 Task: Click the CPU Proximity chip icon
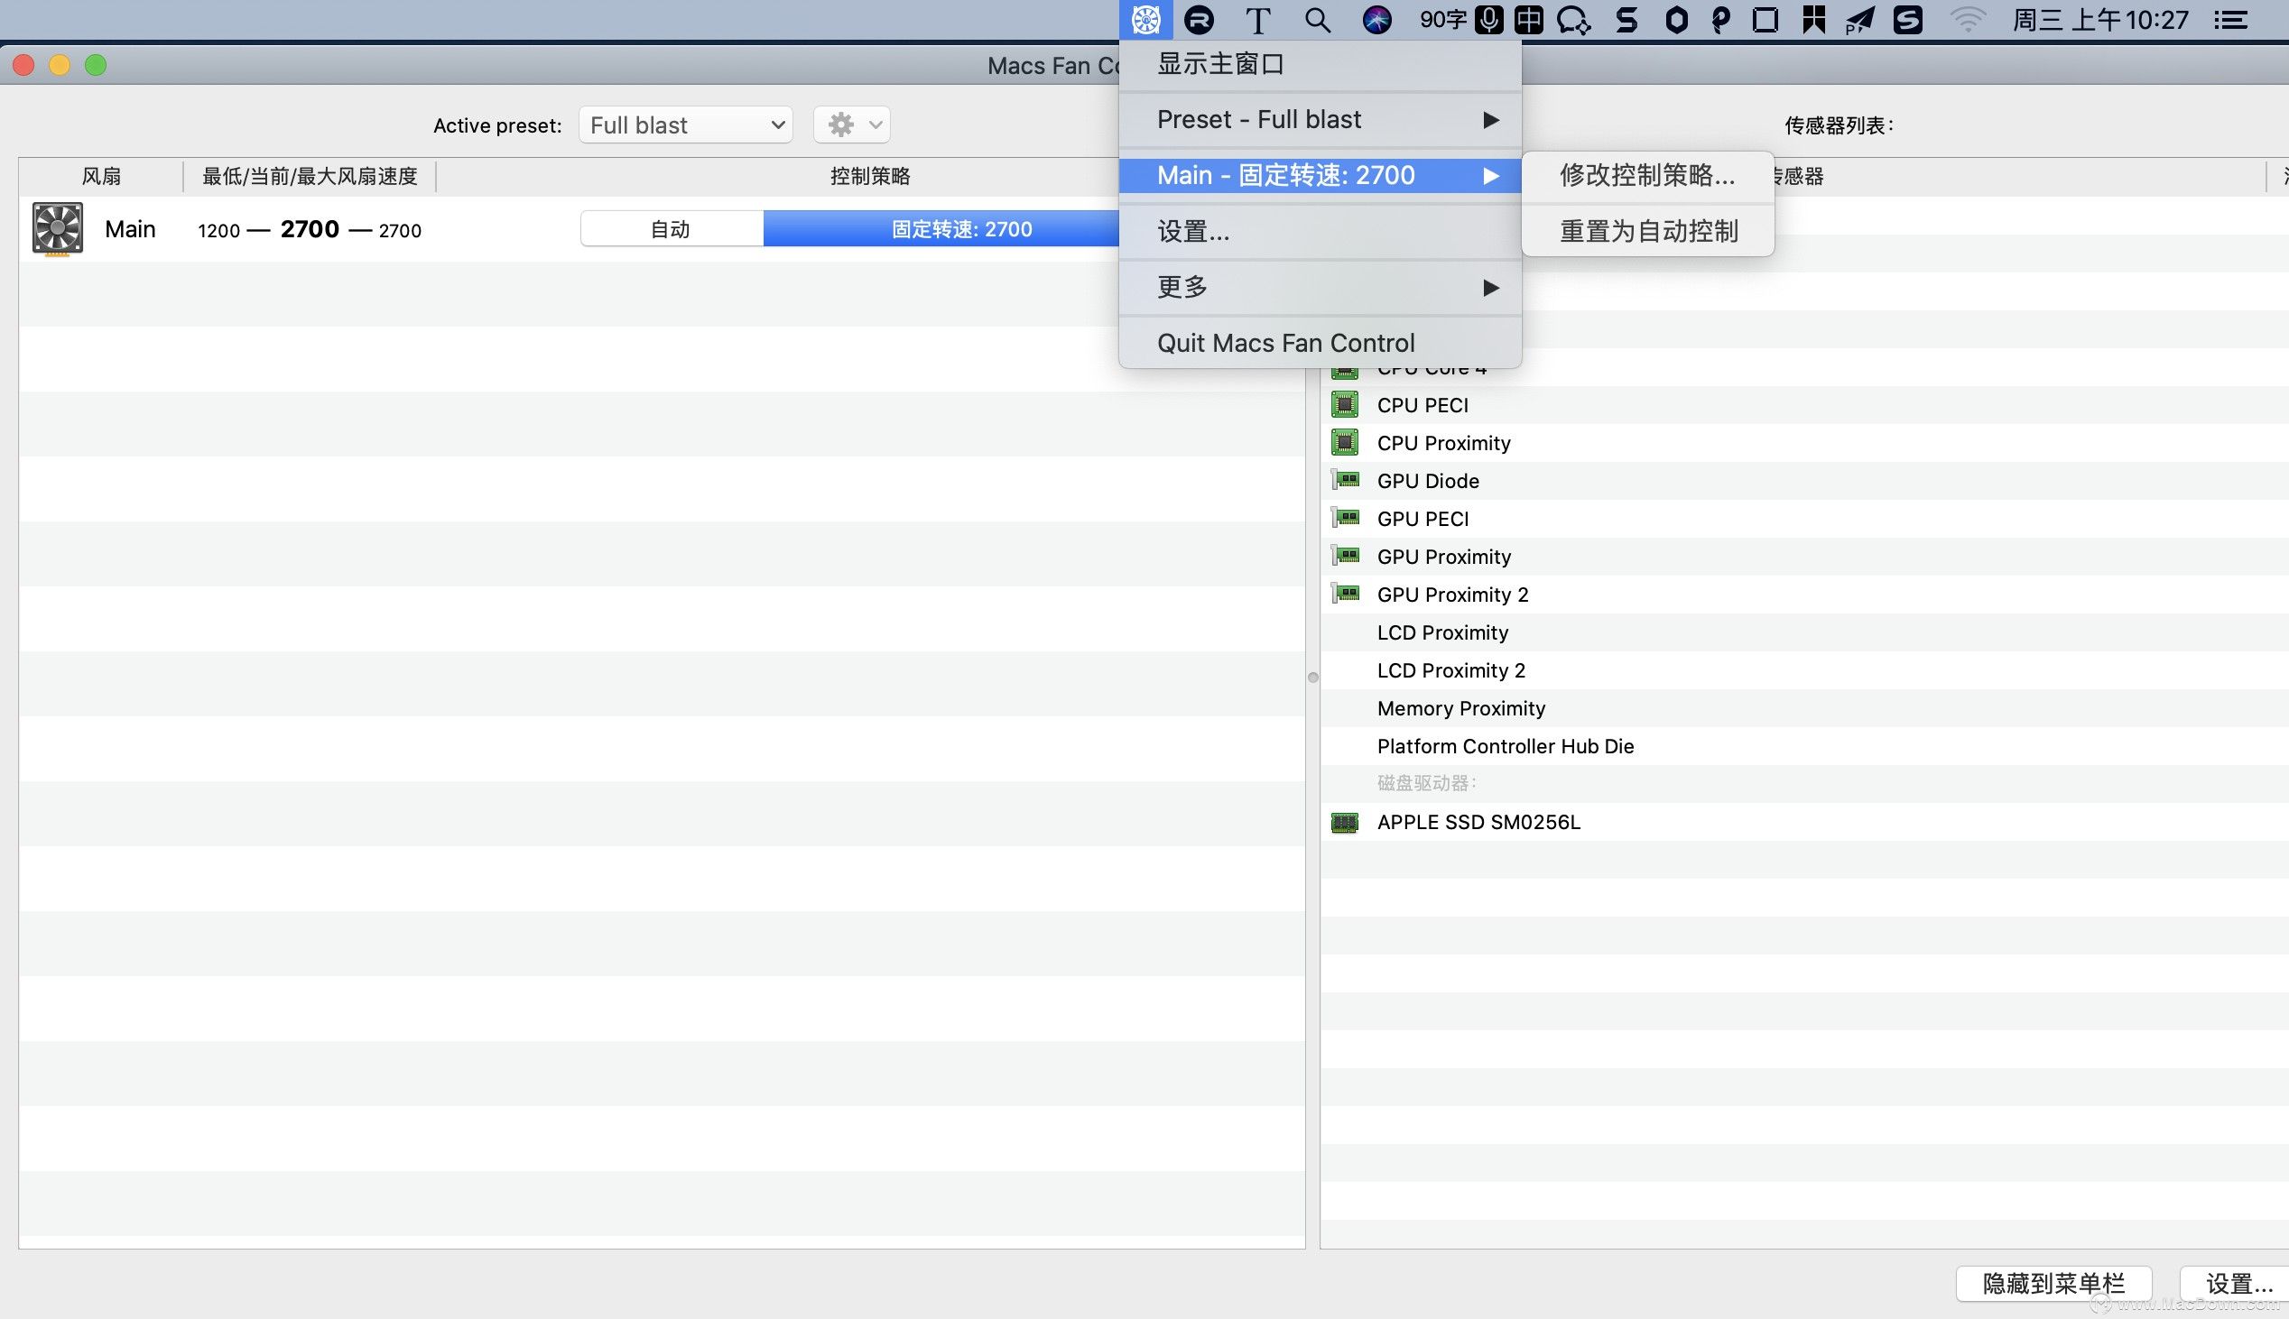(1344, 442)
